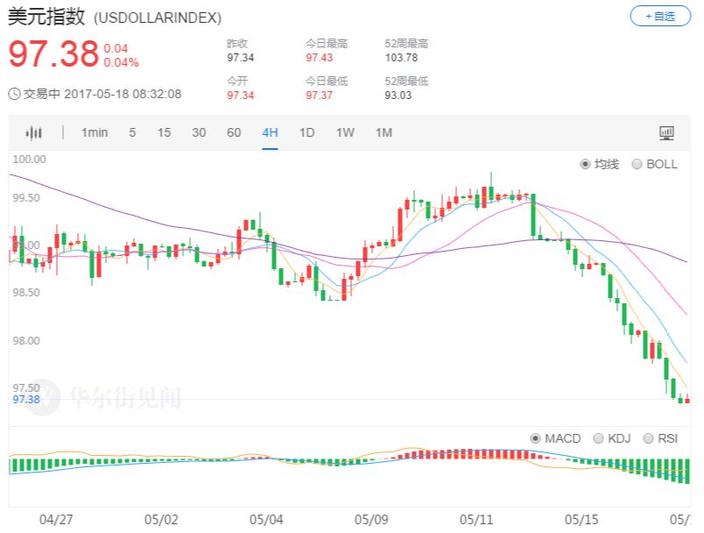Click the fullscreen monitor chart icon
Image resolution: width=704 pixels, height=533 pixels.
(x=666, y=132)
